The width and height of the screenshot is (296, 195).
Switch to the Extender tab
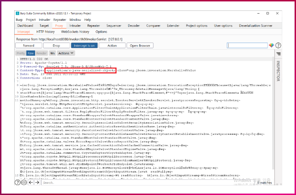coord(173,26)
